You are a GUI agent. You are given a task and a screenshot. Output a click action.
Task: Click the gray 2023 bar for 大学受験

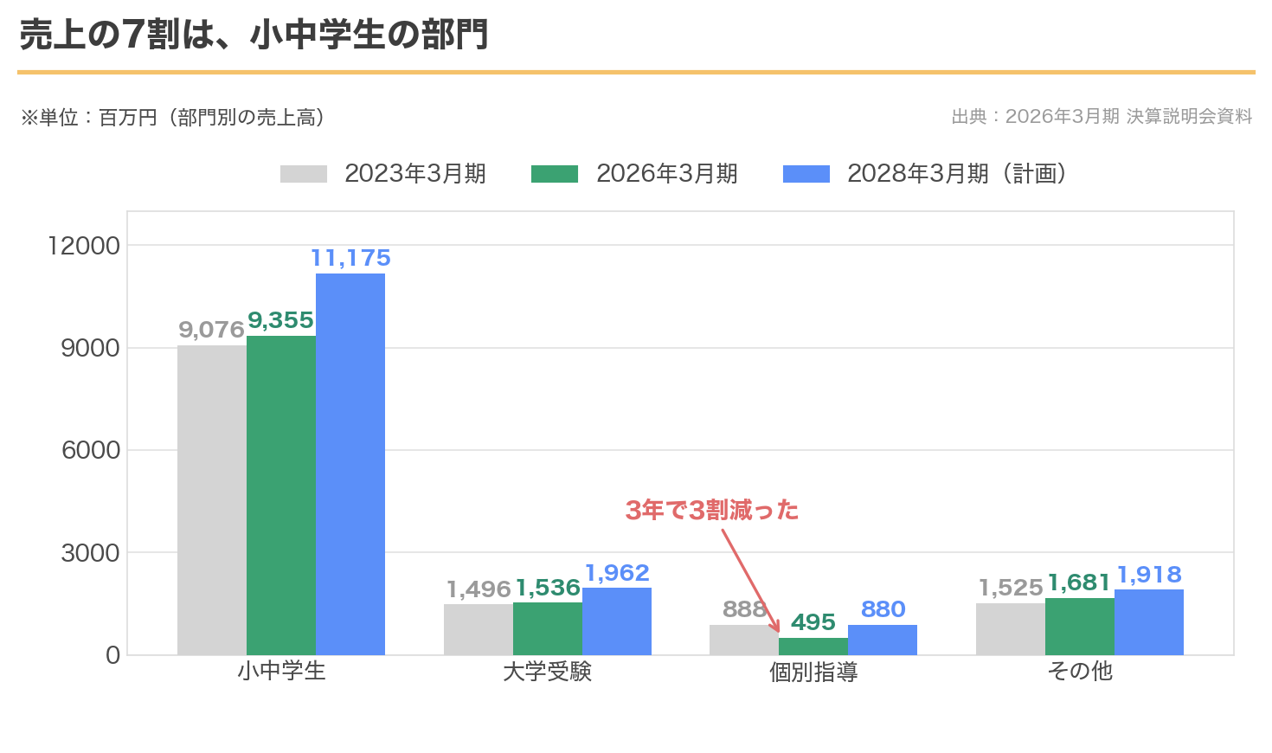pyautogui.click(x=479, y=629)
